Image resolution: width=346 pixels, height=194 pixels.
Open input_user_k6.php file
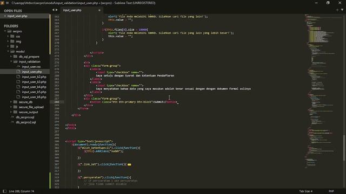(34, 97)
